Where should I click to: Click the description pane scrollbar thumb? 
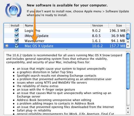point(128,71)
